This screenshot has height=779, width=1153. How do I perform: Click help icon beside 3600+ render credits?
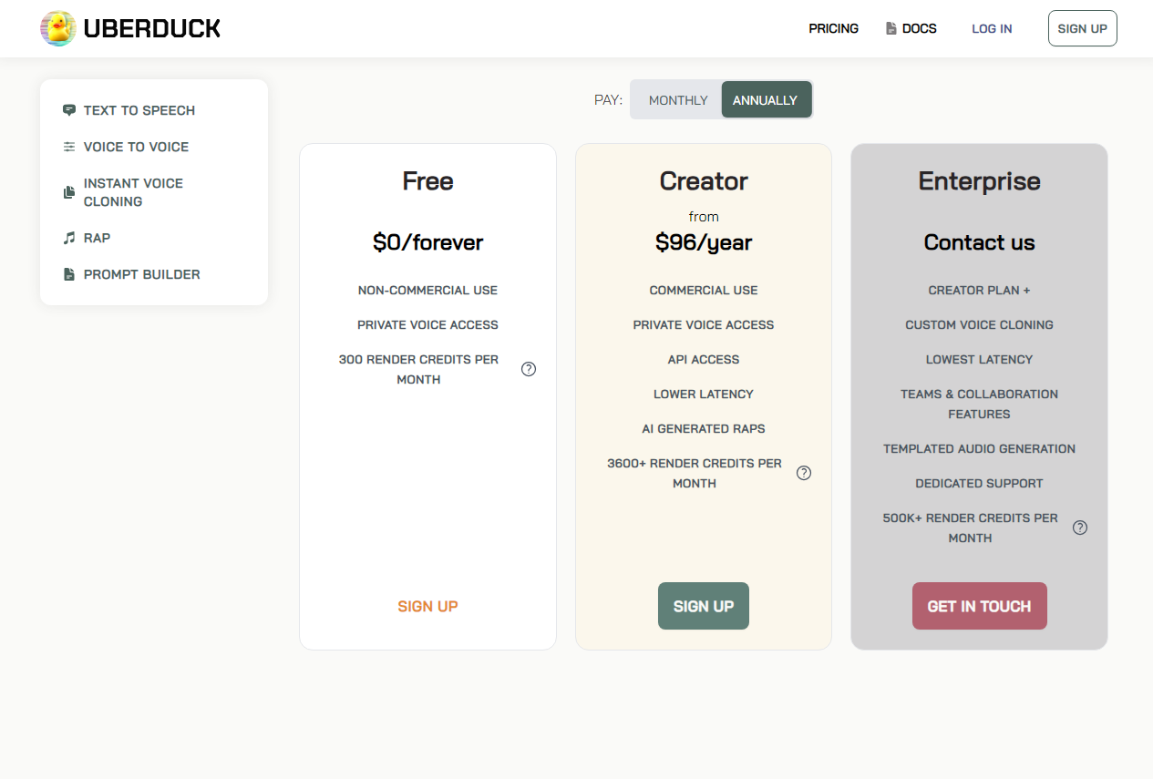(x=804, y=473)
